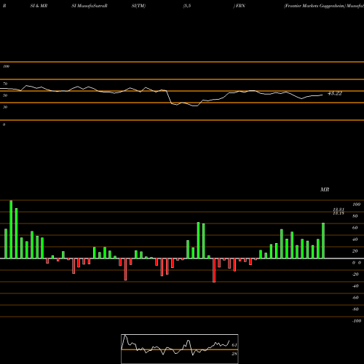The width and height of the screenshot is (364, 364).
Task: Click the 'Frontier Markets Guggenheim' title text
Action: [x=314, y=6]
